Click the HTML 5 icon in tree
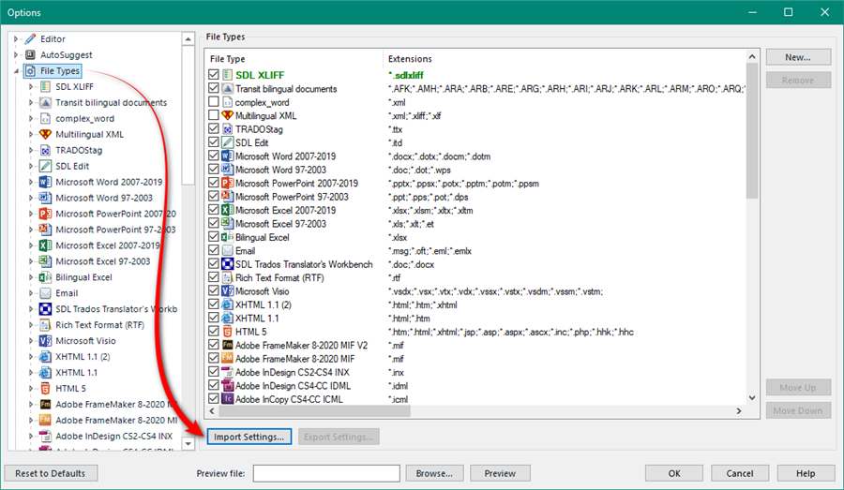The image size is (844, 490). [x=46, y=388]
